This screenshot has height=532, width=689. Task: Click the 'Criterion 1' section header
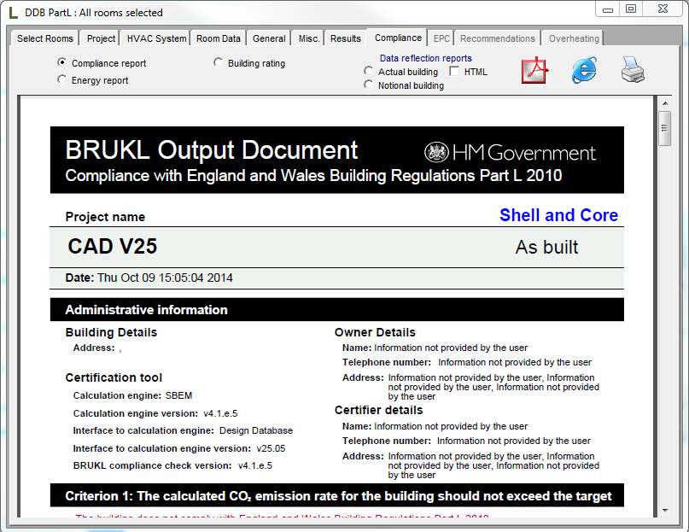click(x=338, y=496)
